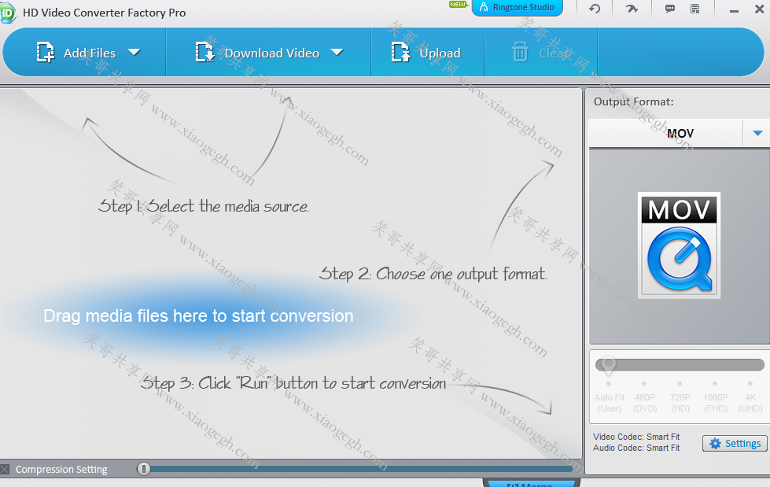
Task: Click the Add Files button
Action: (76, 53)
